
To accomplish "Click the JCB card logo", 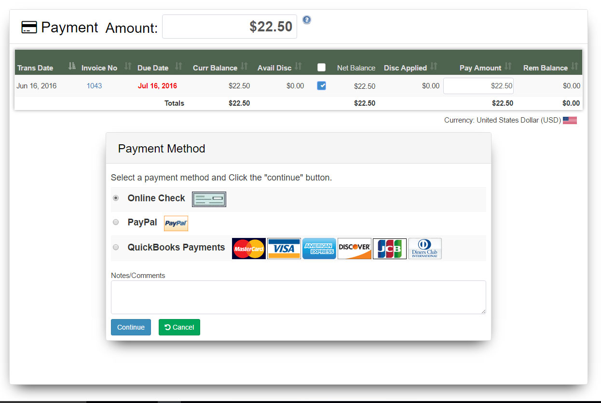I will coord(389,248).
